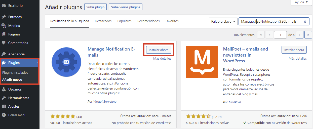This screenshot has height=129, width=313.
Task: Click the Manage Notification E-mails gear logo
Action: [66, 62]
